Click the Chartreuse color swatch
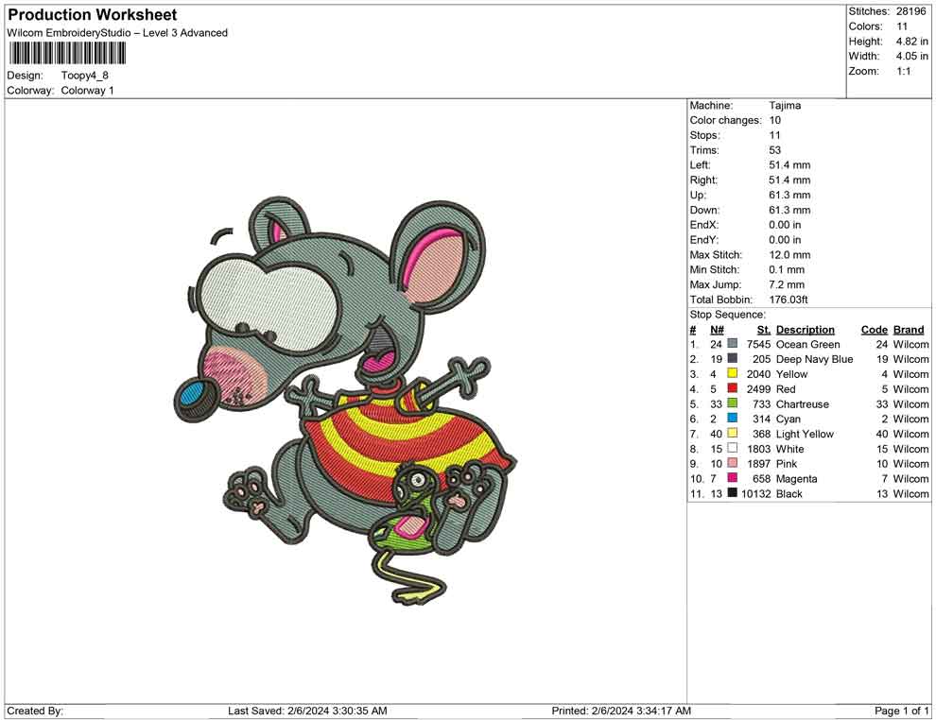 pos(733,403)
